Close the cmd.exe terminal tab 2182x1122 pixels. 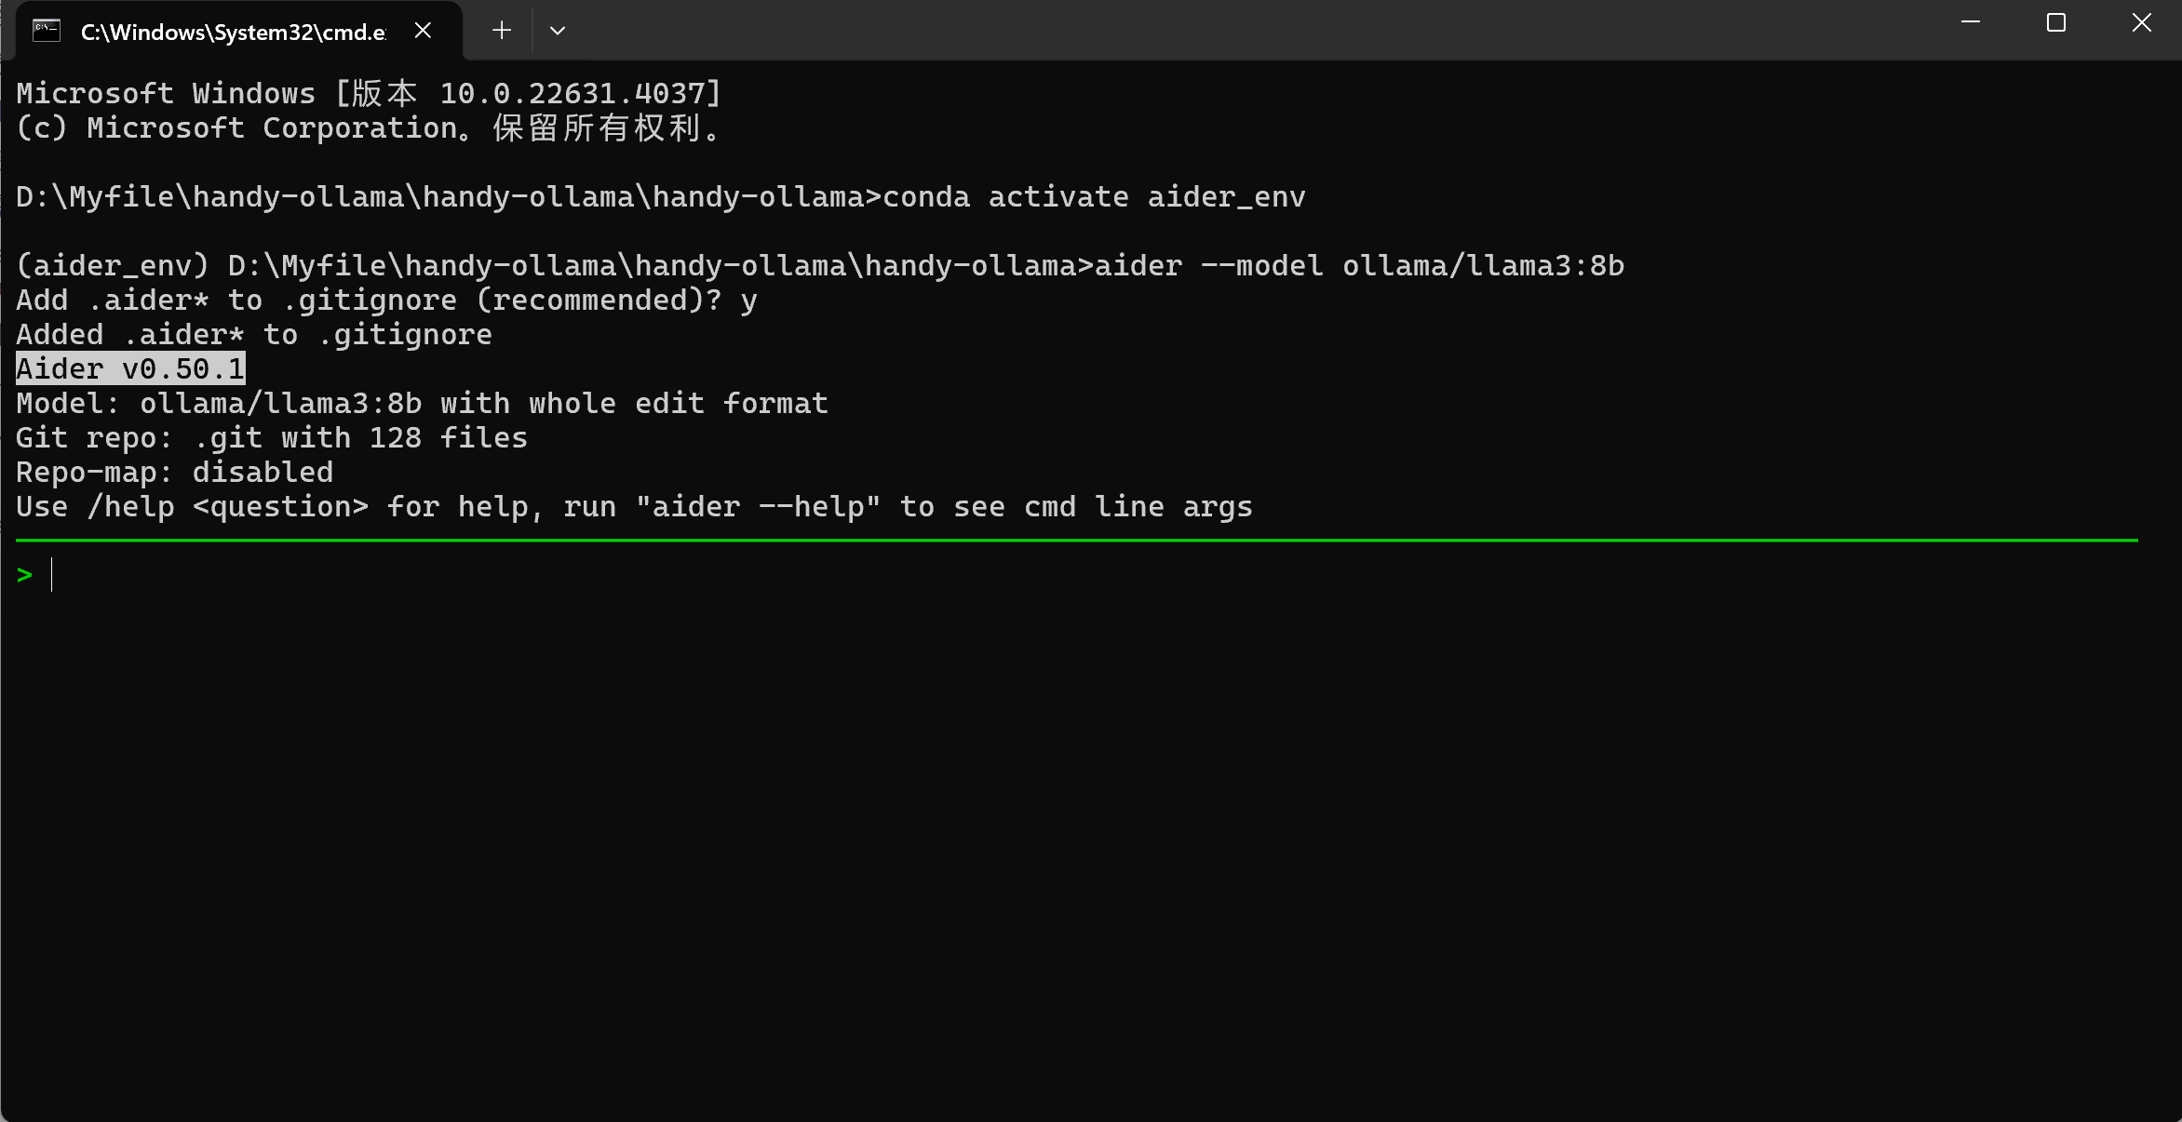pyautogui.click(x=423, y=31)
